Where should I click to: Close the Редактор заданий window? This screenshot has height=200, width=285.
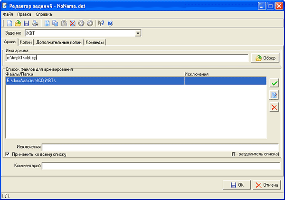[279, 6]
